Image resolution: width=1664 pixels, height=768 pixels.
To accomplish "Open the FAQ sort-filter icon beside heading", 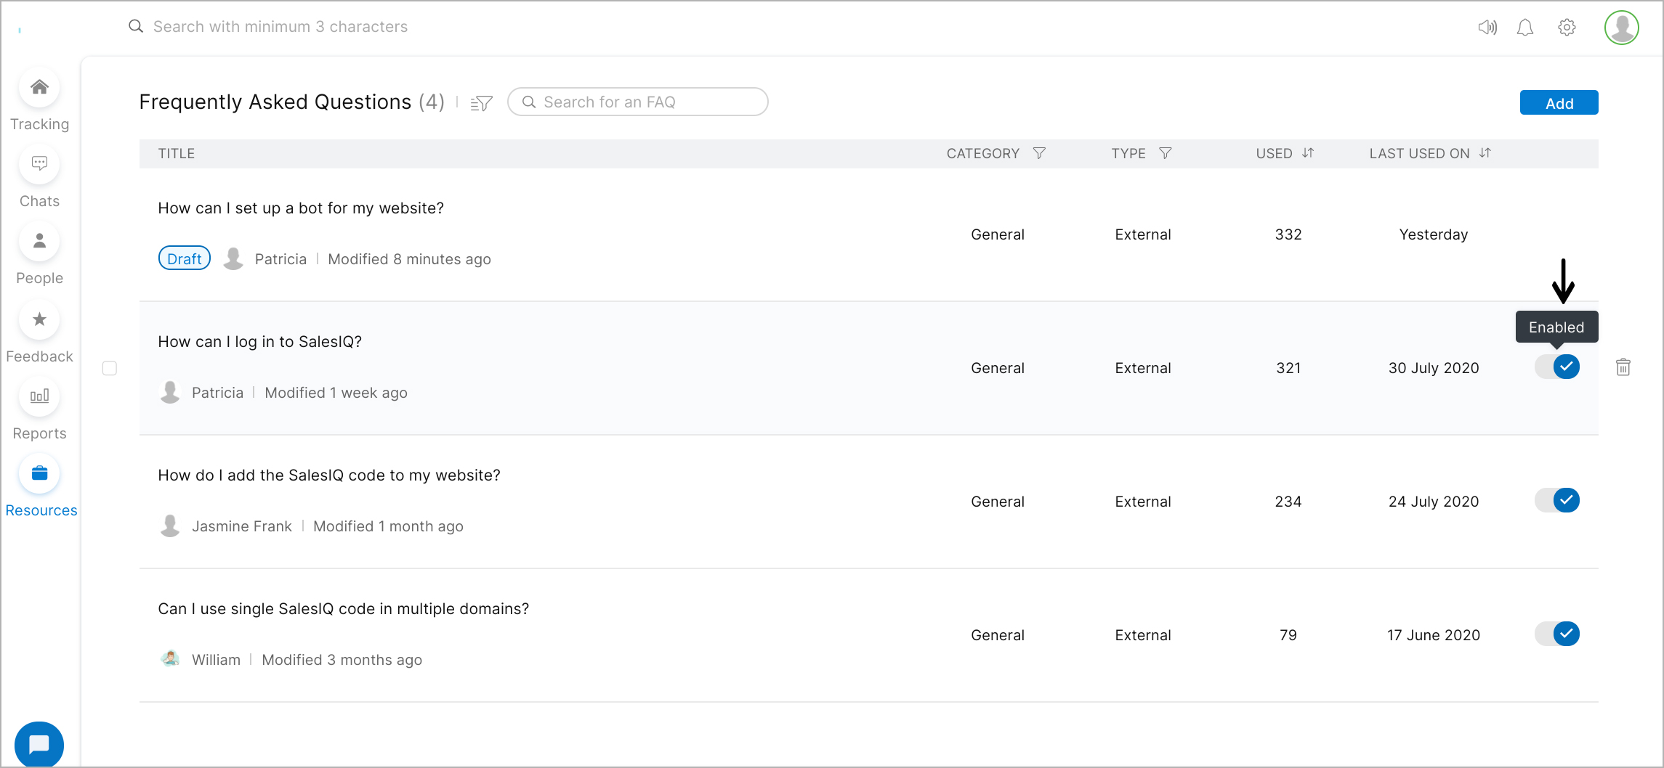I will 481,103.
